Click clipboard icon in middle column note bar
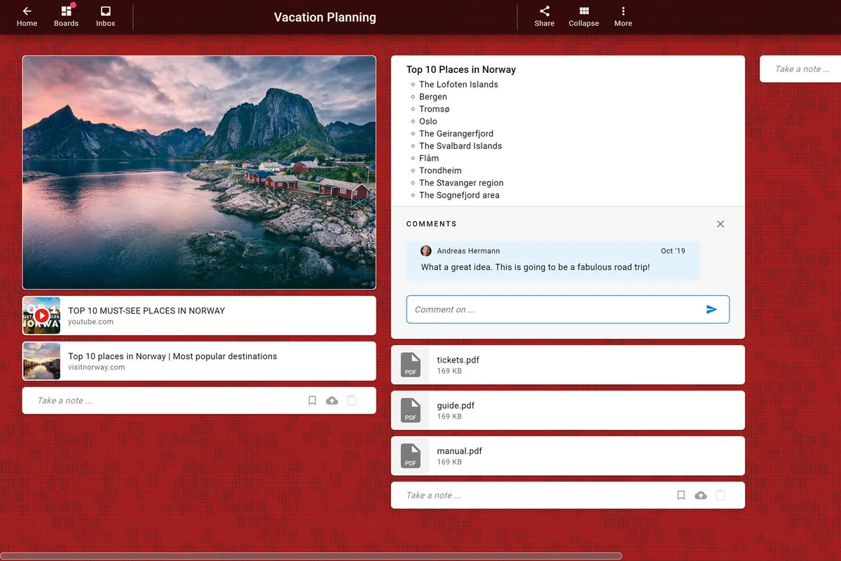The height and width of the screenshot is (561, 841). [720, 495]
